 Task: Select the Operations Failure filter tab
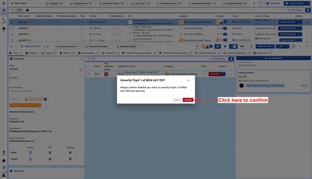point(113,3)
